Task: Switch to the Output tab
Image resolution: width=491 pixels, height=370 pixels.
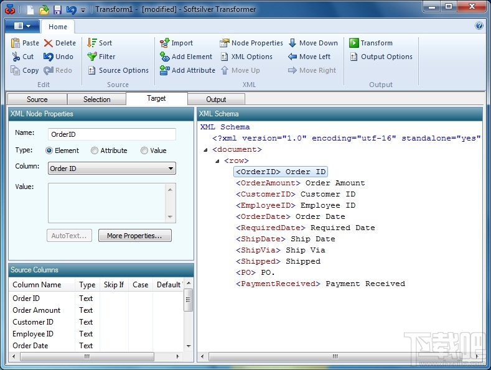Action: 216,99
